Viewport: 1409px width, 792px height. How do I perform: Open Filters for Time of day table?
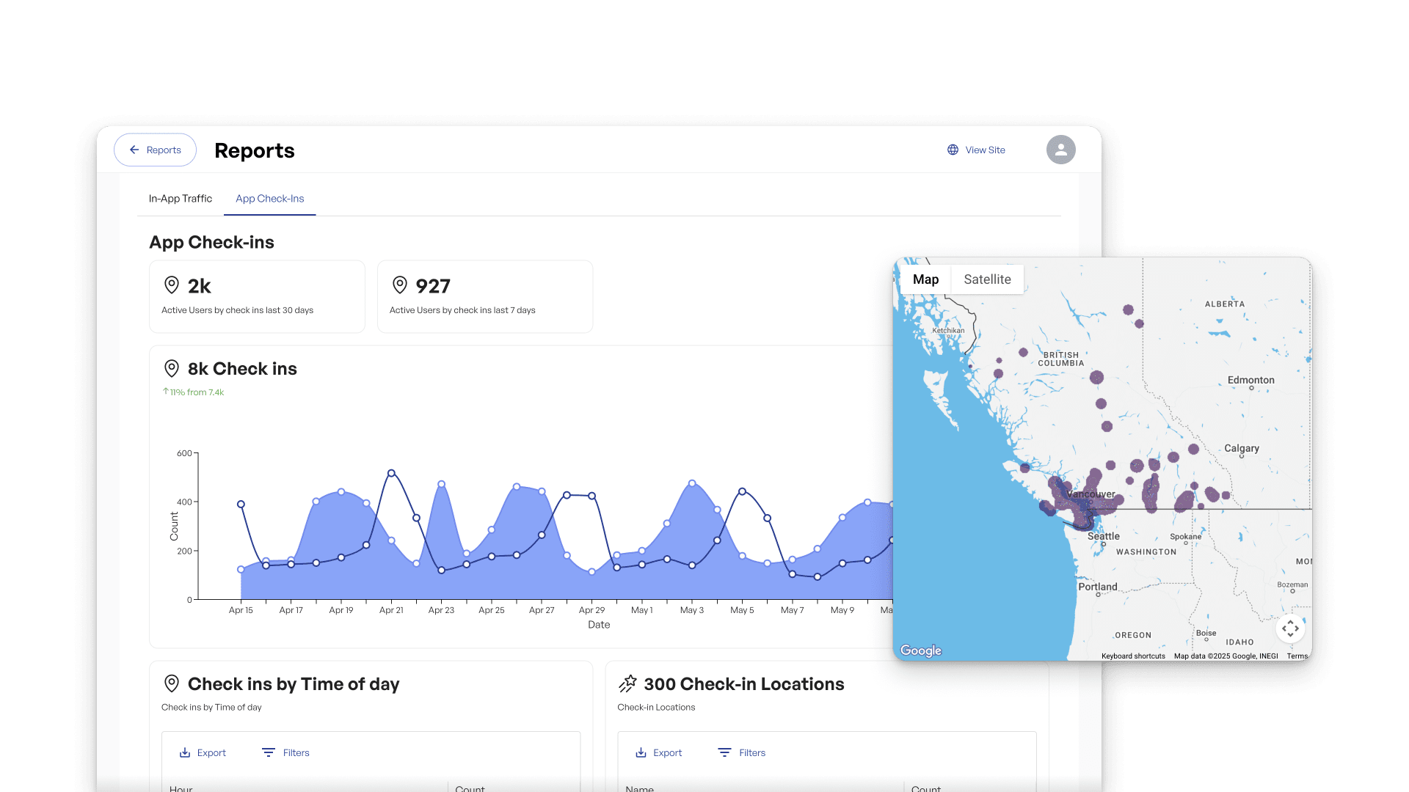click(286, 752)
